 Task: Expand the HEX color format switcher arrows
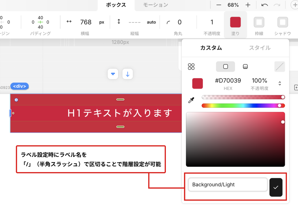(280, 84)
